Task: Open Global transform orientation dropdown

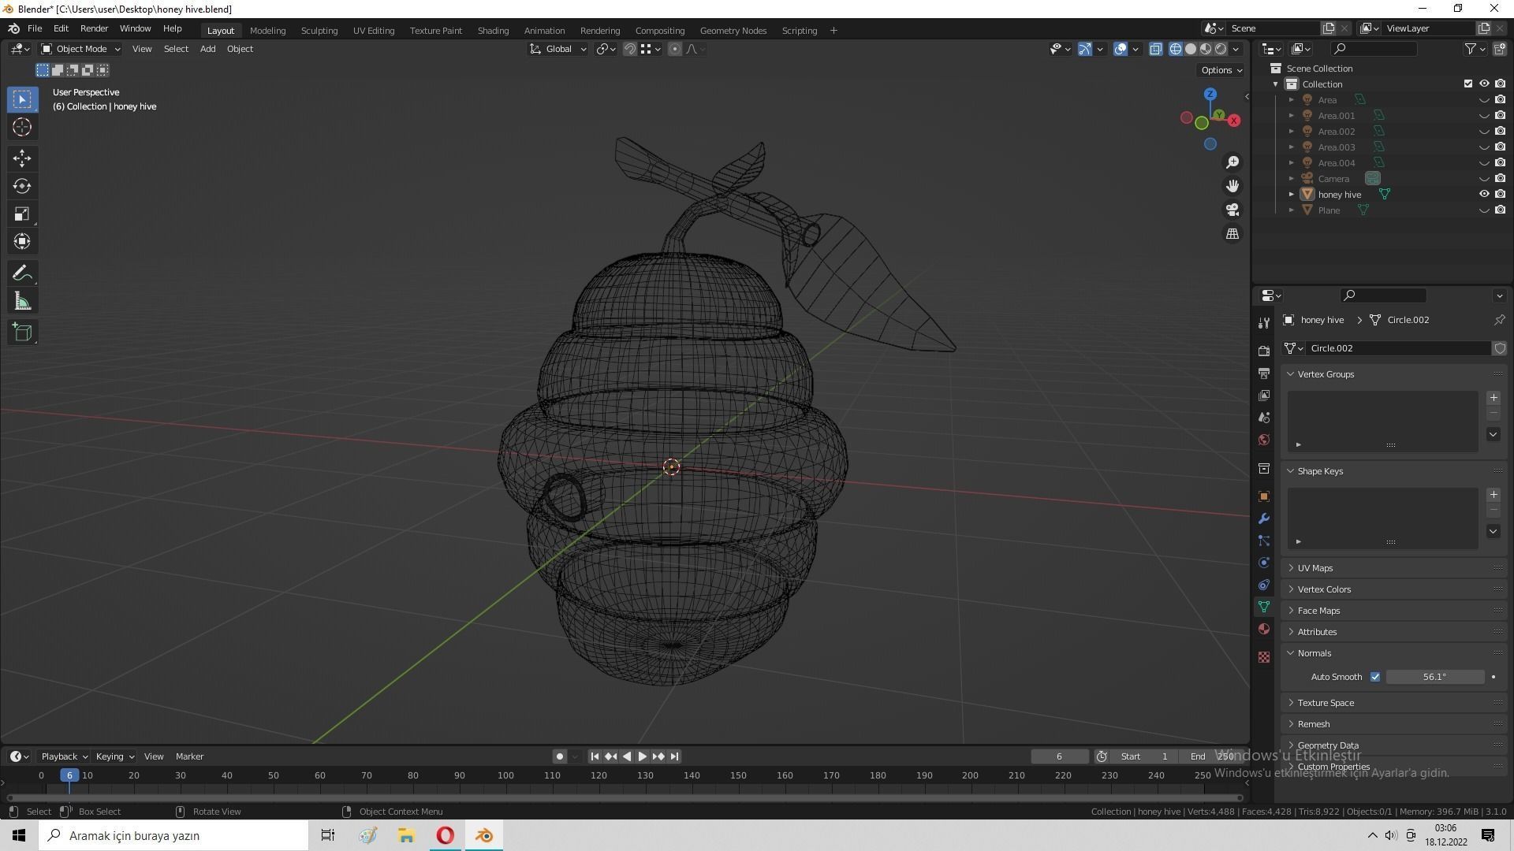Action: [557, 49]
